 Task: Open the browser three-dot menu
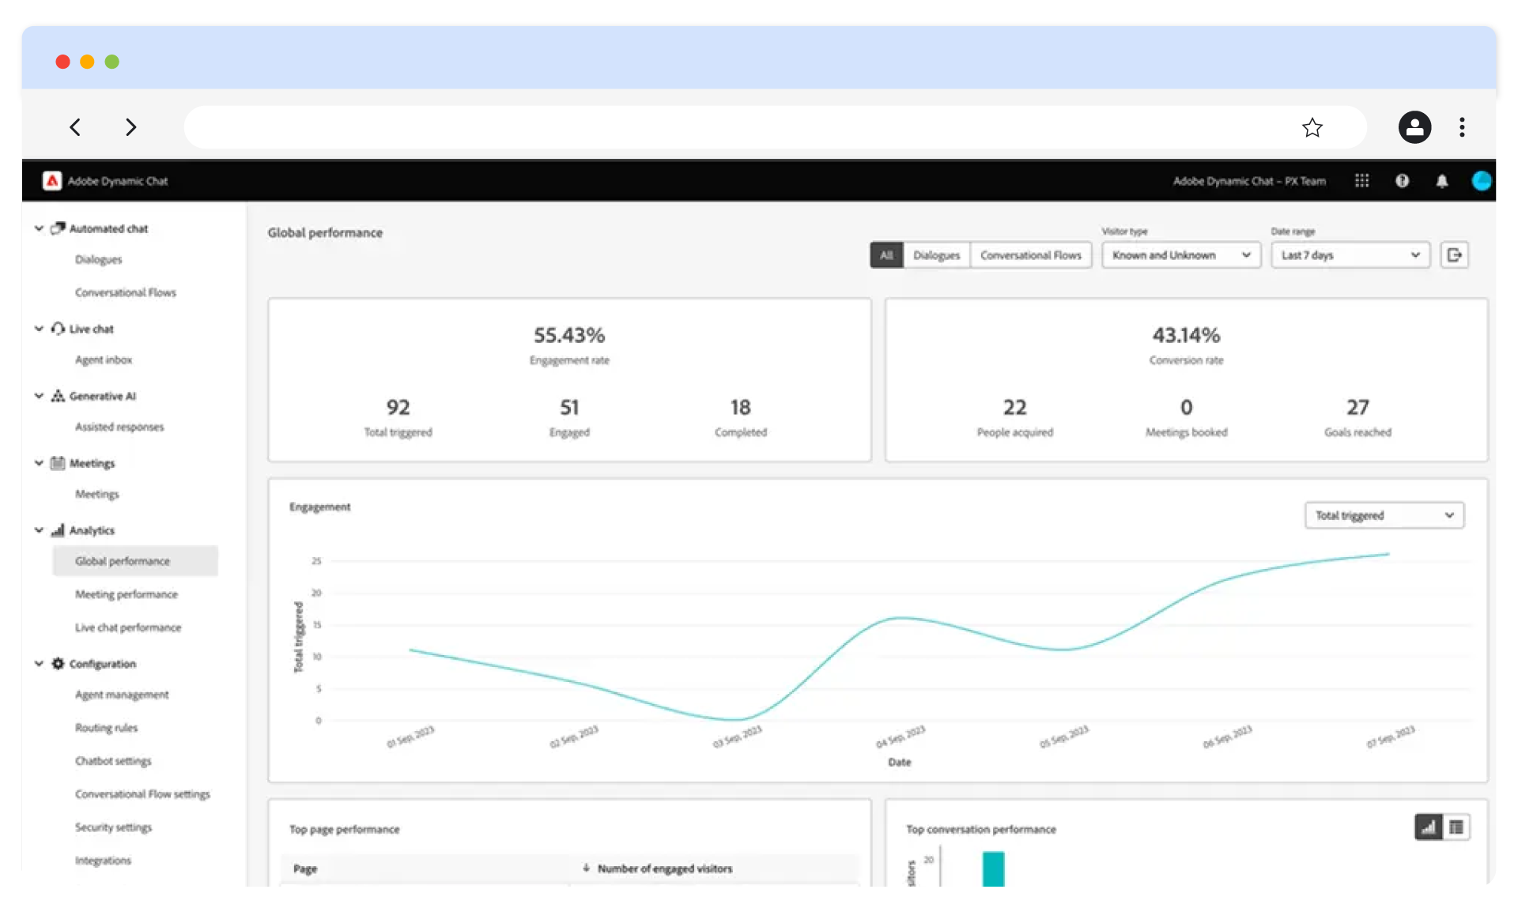click(1462, 127)
